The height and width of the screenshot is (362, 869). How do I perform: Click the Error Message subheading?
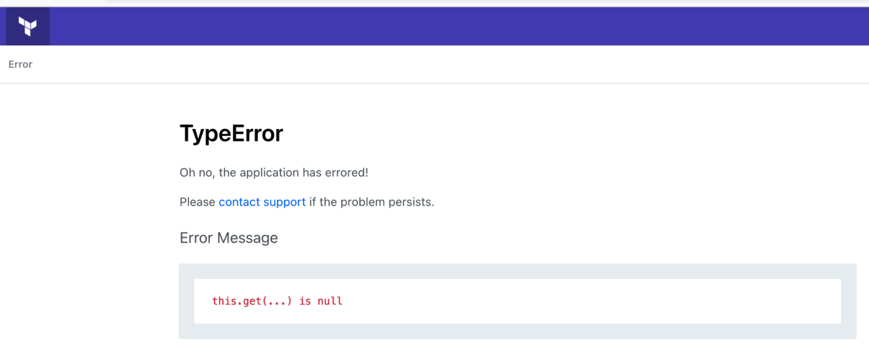pos(229,238)
